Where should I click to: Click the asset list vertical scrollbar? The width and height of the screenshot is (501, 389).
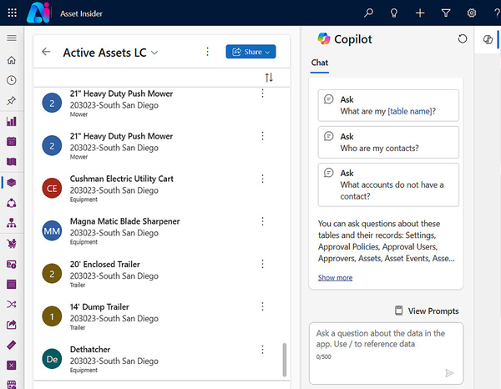(285, 360)
